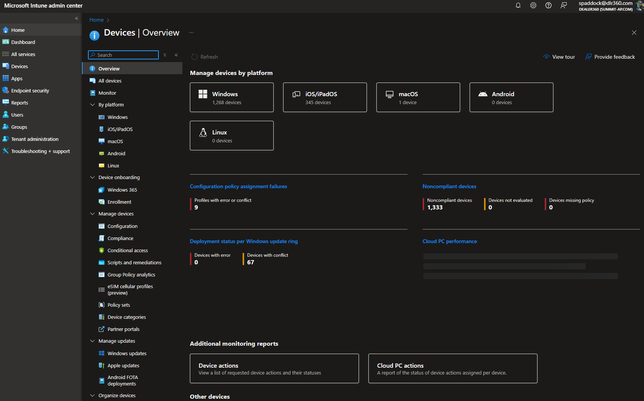Open the Noncompliant devices link
This screenshot has height=401, width=644.
[450, 186]
